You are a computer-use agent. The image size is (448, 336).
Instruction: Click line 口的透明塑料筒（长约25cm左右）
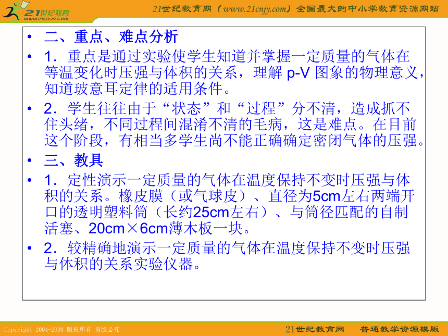coord(226,212)
